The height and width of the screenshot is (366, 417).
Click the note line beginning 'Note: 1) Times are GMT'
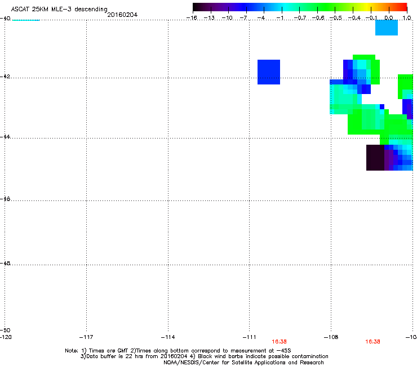[178, 351]
